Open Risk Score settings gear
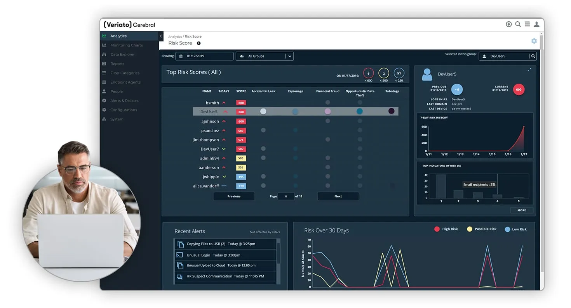 pos(534,41)
